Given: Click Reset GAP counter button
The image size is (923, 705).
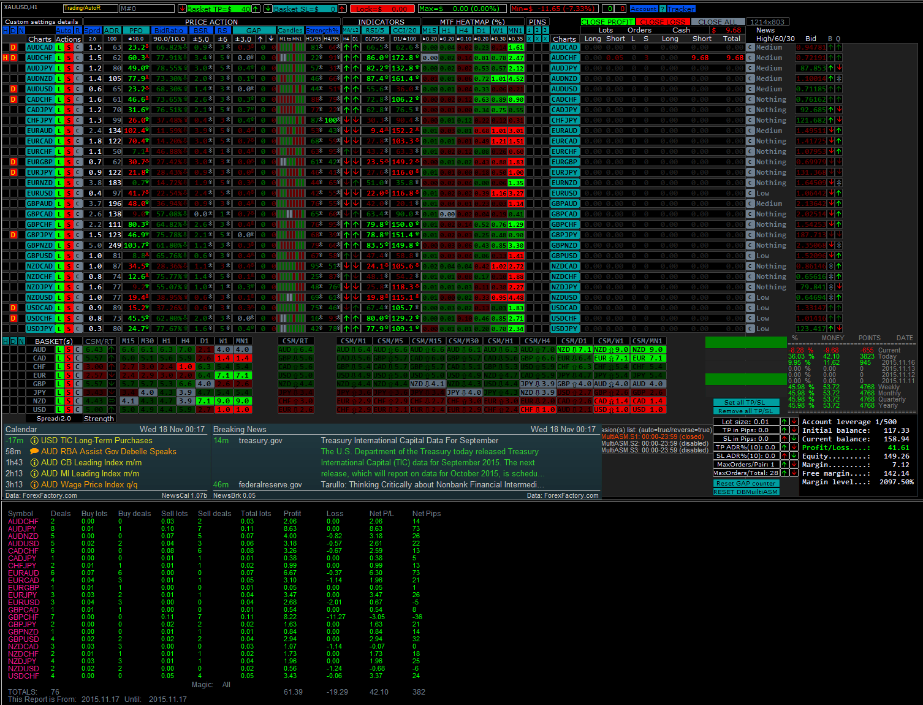Looking at the screenshot, I should click(746, 484).
